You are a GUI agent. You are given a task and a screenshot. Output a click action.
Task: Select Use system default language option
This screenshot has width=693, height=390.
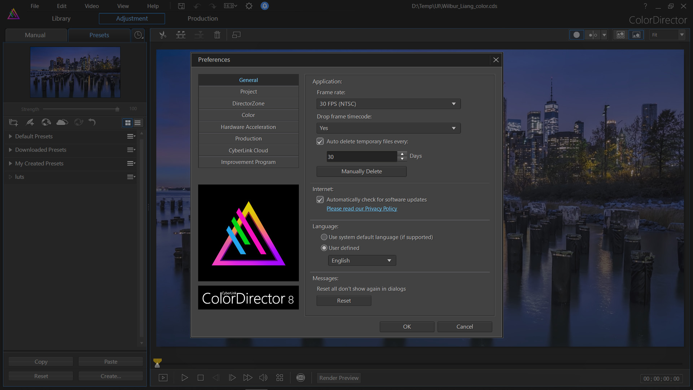(324, 237)
